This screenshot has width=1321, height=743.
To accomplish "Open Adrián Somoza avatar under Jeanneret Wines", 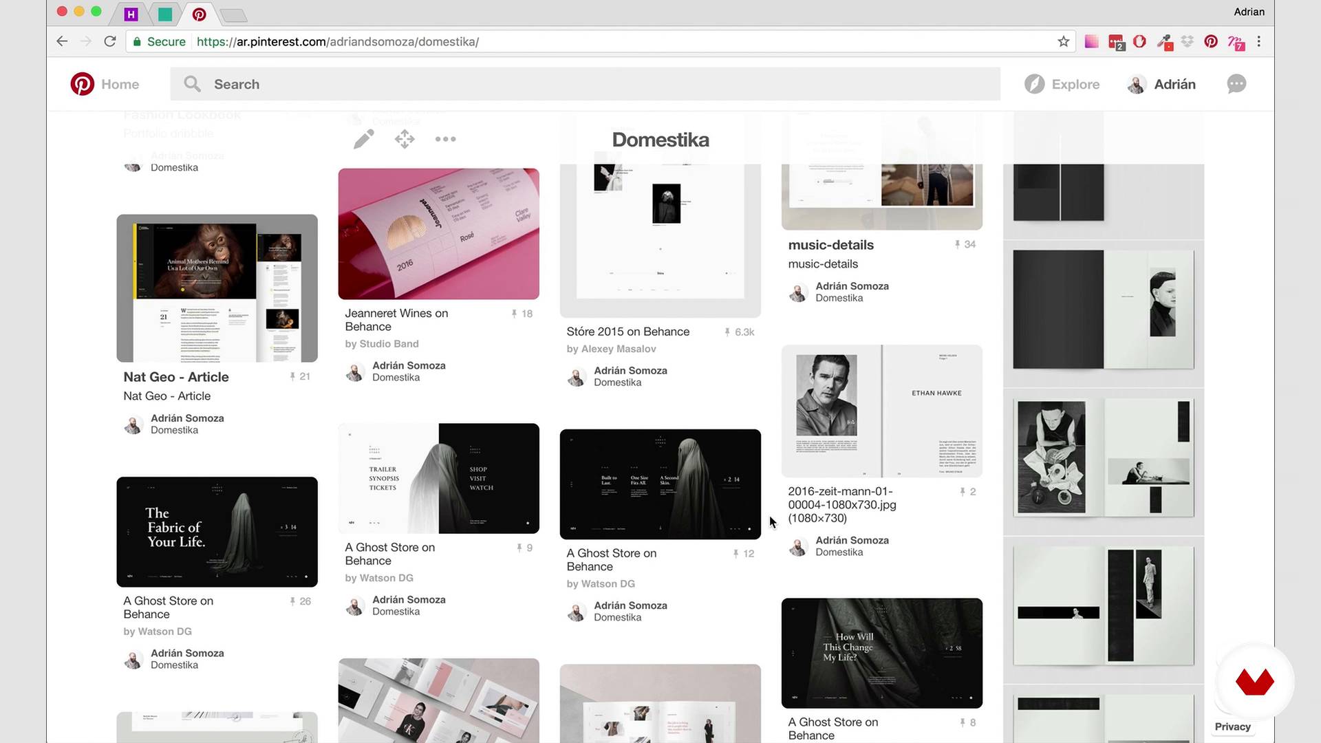I will pos(355,372).
